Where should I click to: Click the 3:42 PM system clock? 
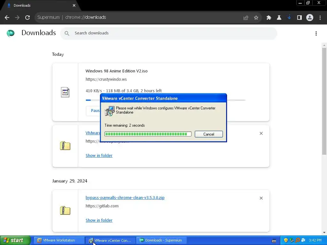[315, 240]
